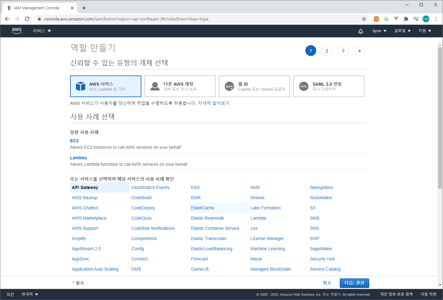
Task: Select Elastic Container Service
Action: tap(215, 228)
